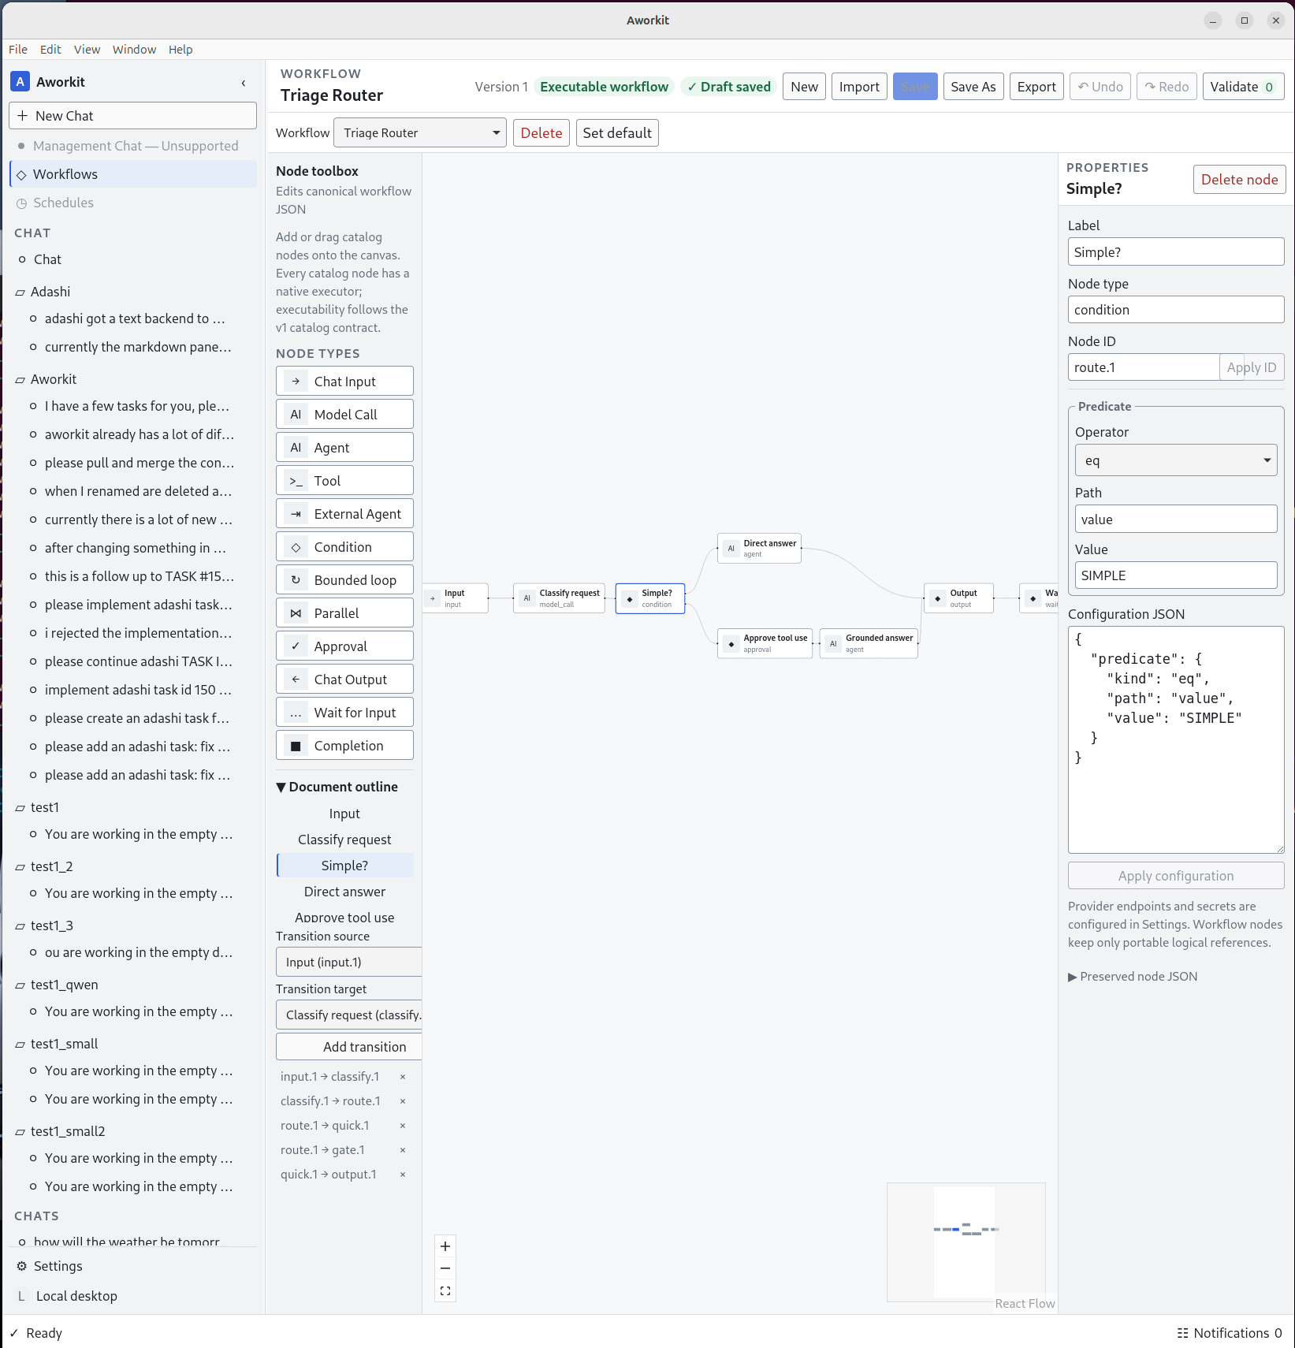
Task: Open the View menu
Action: (87, 49)
